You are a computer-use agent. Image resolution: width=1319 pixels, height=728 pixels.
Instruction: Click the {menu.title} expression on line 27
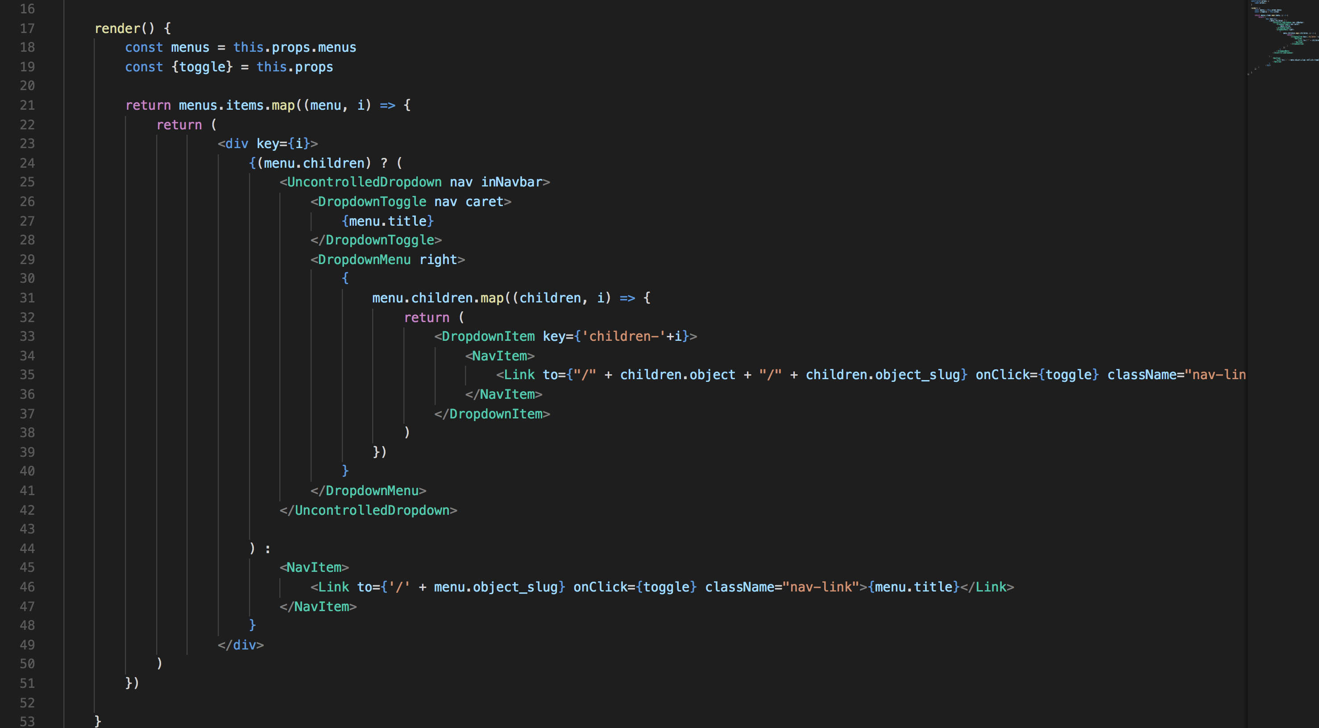click(x=388, y=221)
